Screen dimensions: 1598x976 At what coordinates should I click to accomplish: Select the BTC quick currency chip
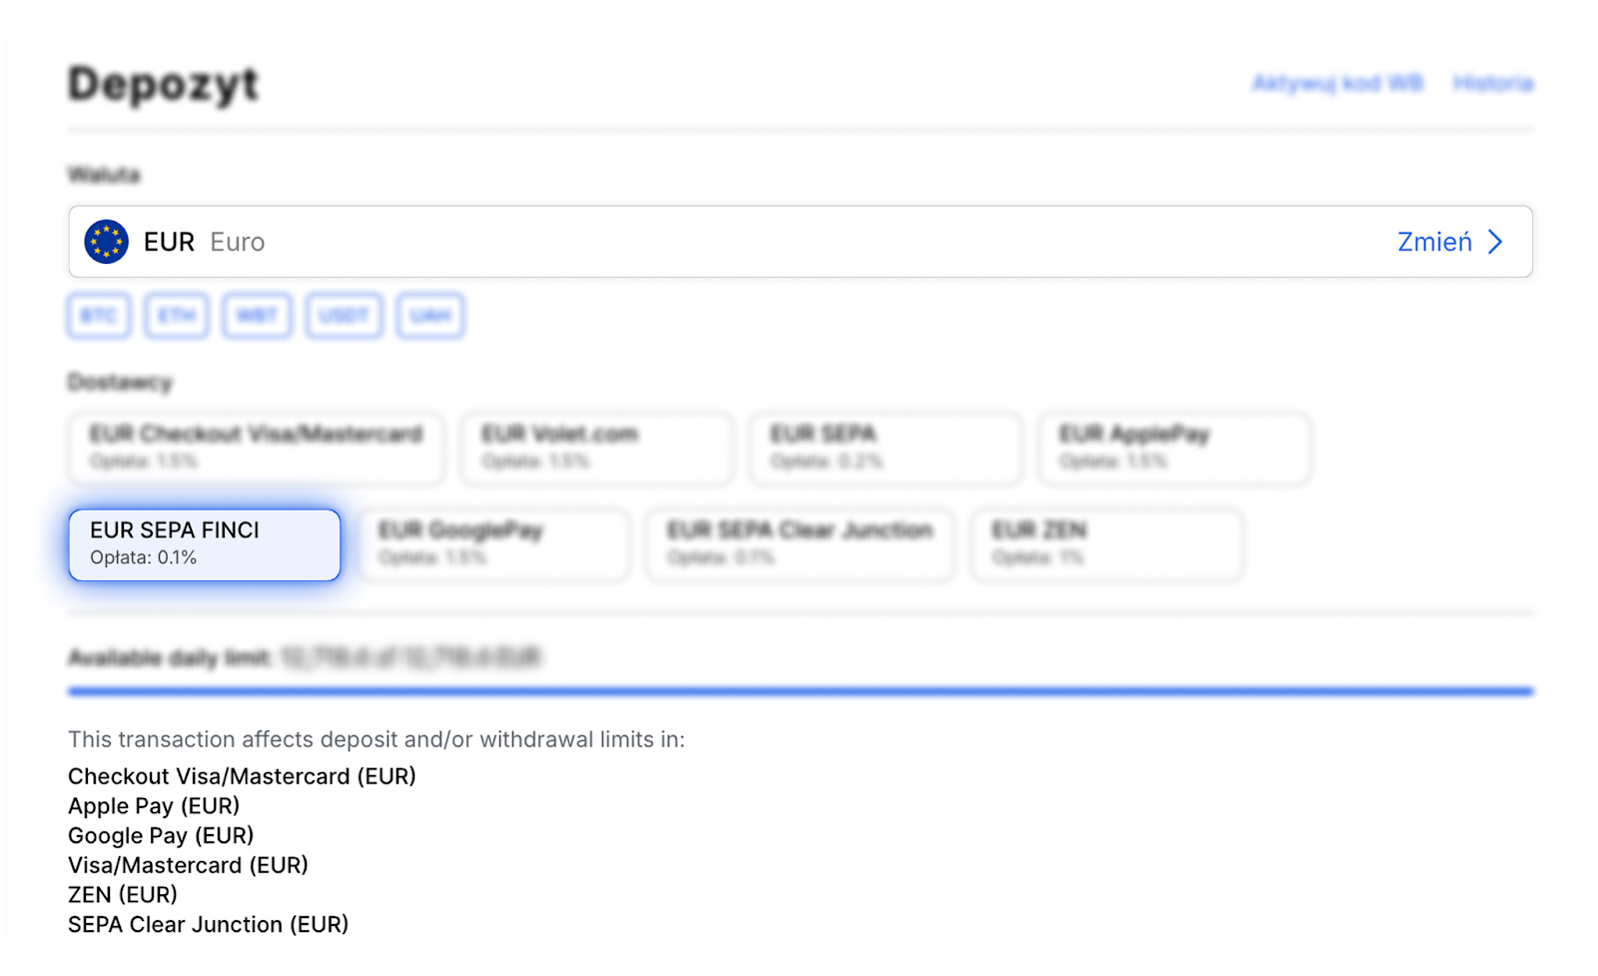[99, 316]
